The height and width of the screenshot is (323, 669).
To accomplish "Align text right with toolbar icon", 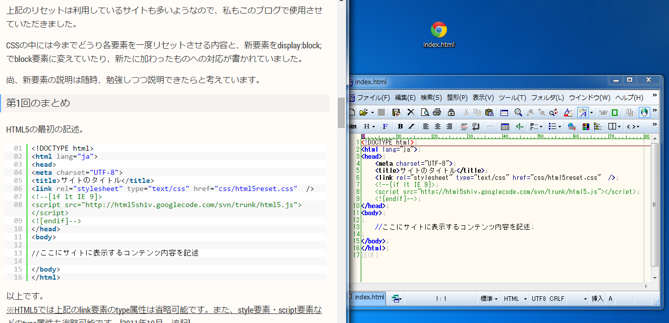I will coord(450,126).
